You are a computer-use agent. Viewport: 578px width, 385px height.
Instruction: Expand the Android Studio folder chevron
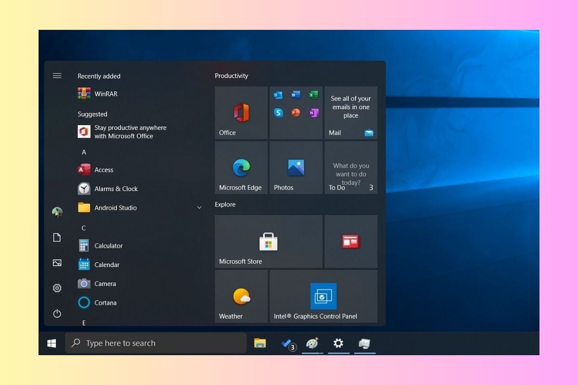pyautogui.click(x=199, y=208)
